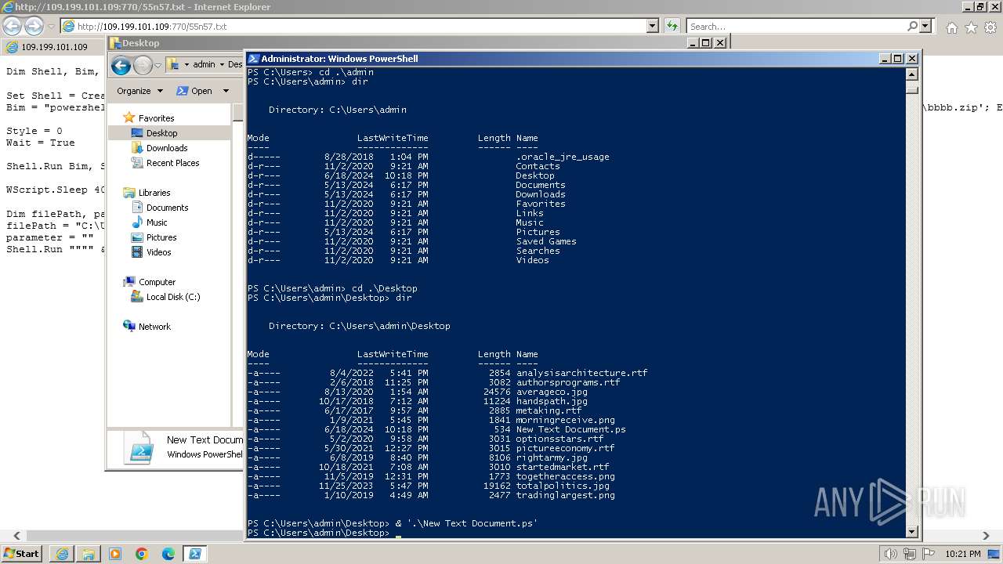The height and width of the screenshot is (564, 1003).
Task: Expand breadcrumb arrow after admin
Action: click(222, 65)
